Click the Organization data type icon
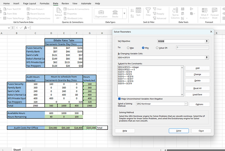 (x=101, y=13)
